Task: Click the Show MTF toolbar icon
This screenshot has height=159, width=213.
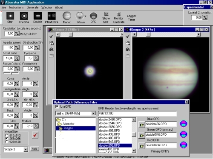Action: (x=106, y=17)
